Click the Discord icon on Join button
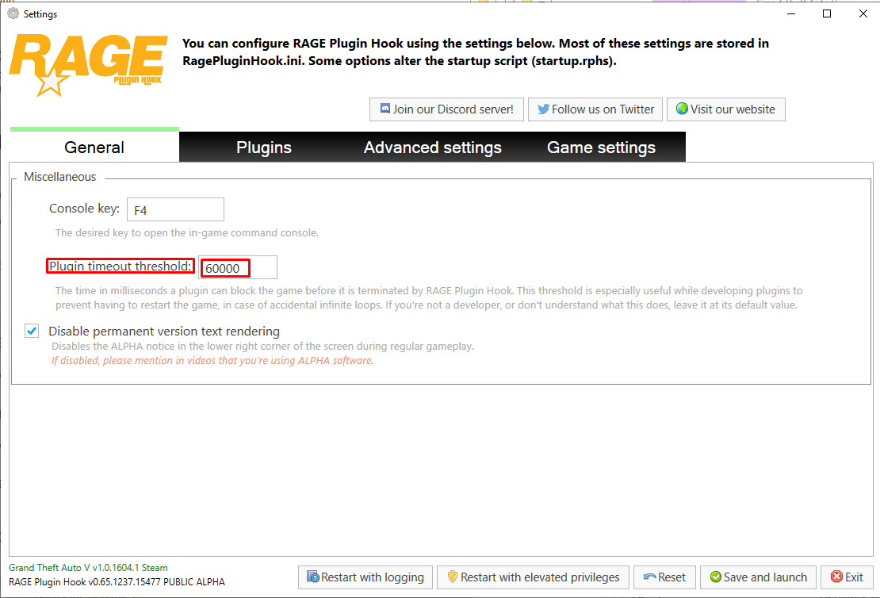 [385, 109]
